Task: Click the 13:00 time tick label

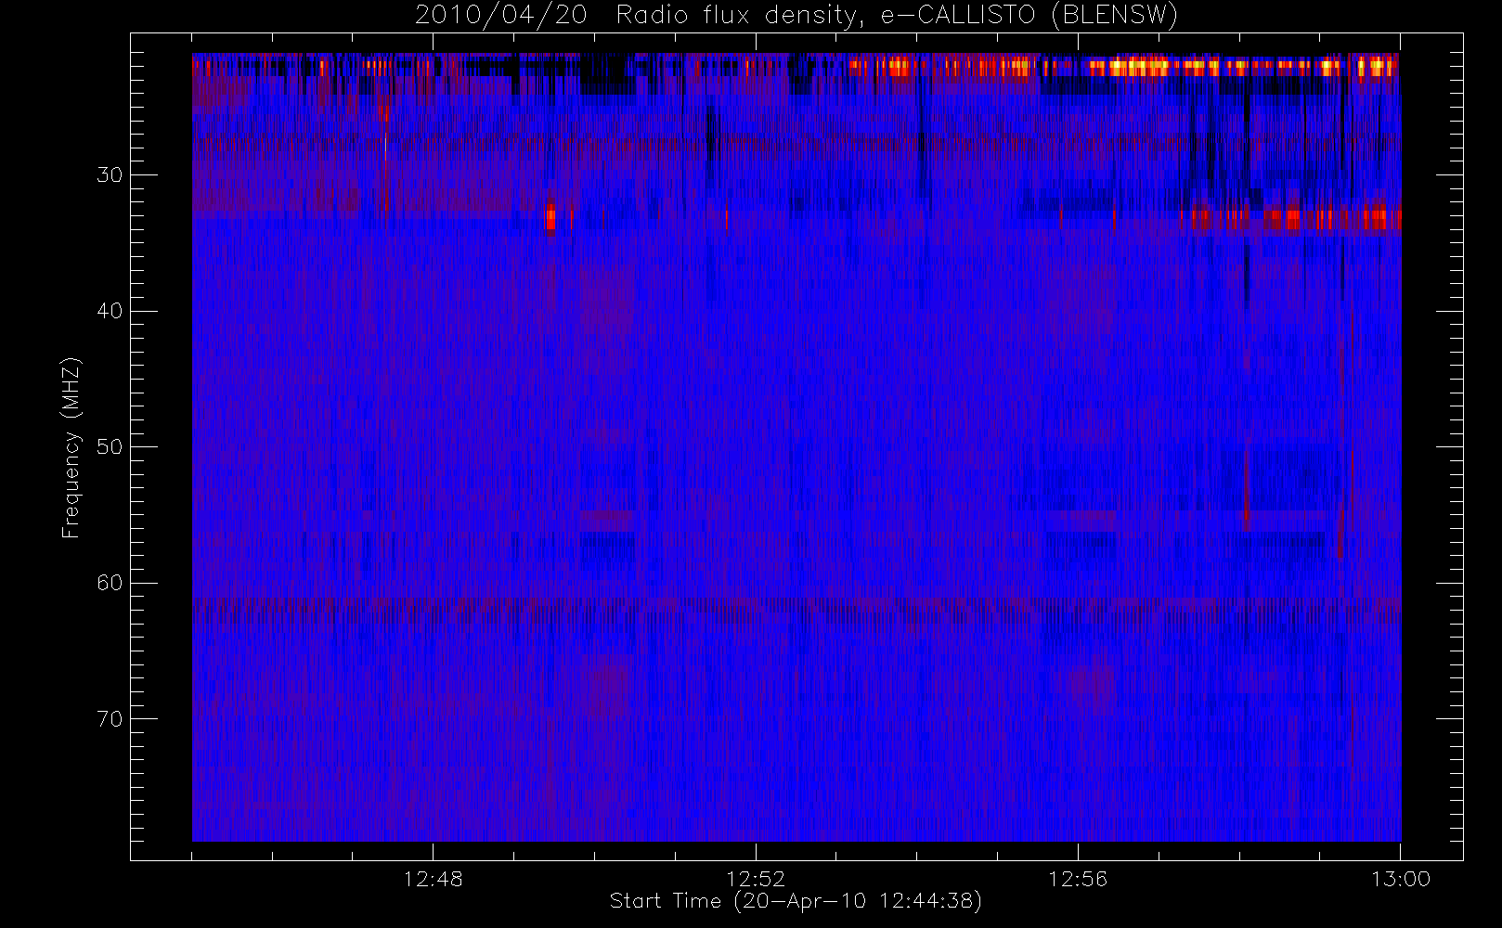Action: [x=1400, y=879]
